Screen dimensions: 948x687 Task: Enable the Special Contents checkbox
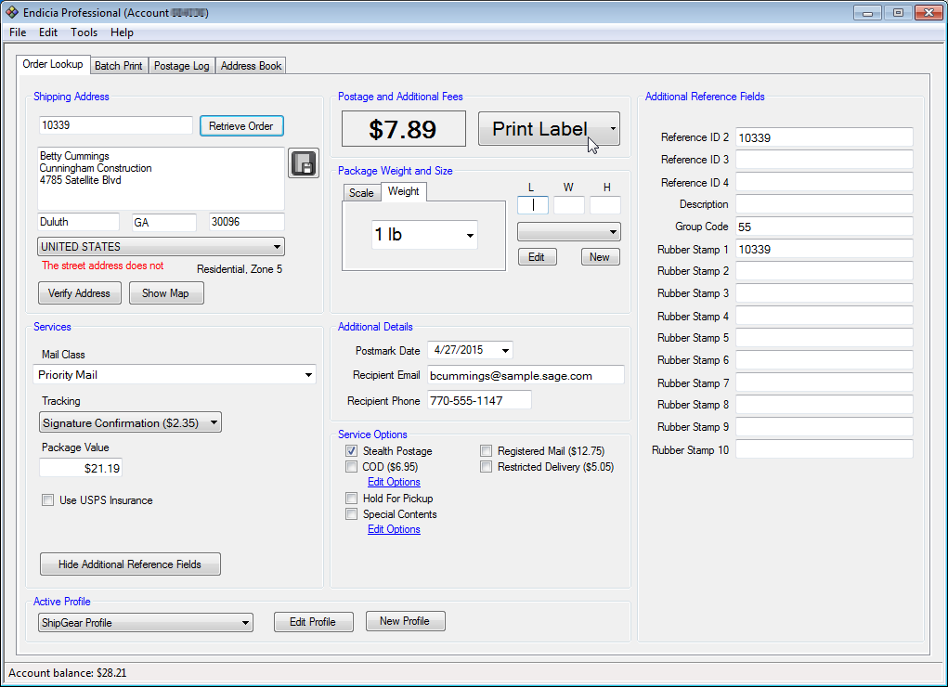coord(351,513)
